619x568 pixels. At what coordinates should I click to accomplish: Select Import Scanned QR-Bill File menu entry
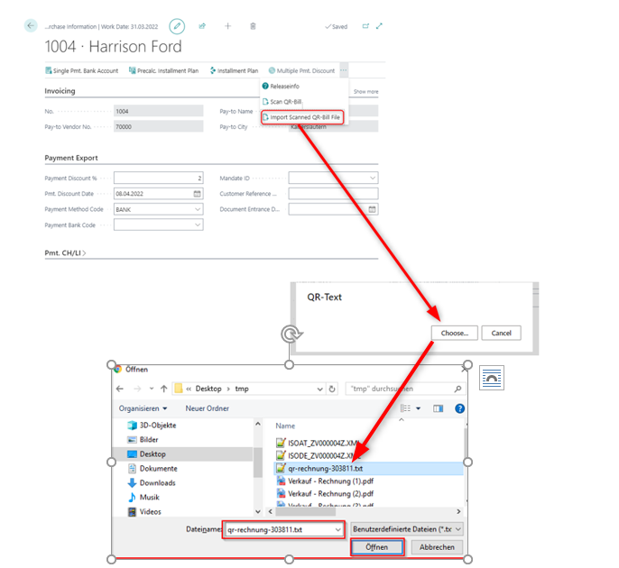pos(301,117)
